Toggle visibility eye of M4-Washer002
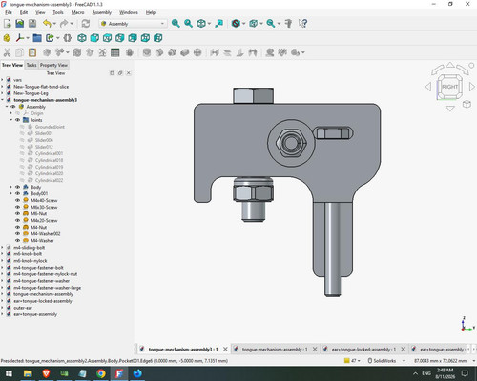This screenshot has height=381, width=477. pyautogui.click(x=17, y=233)
